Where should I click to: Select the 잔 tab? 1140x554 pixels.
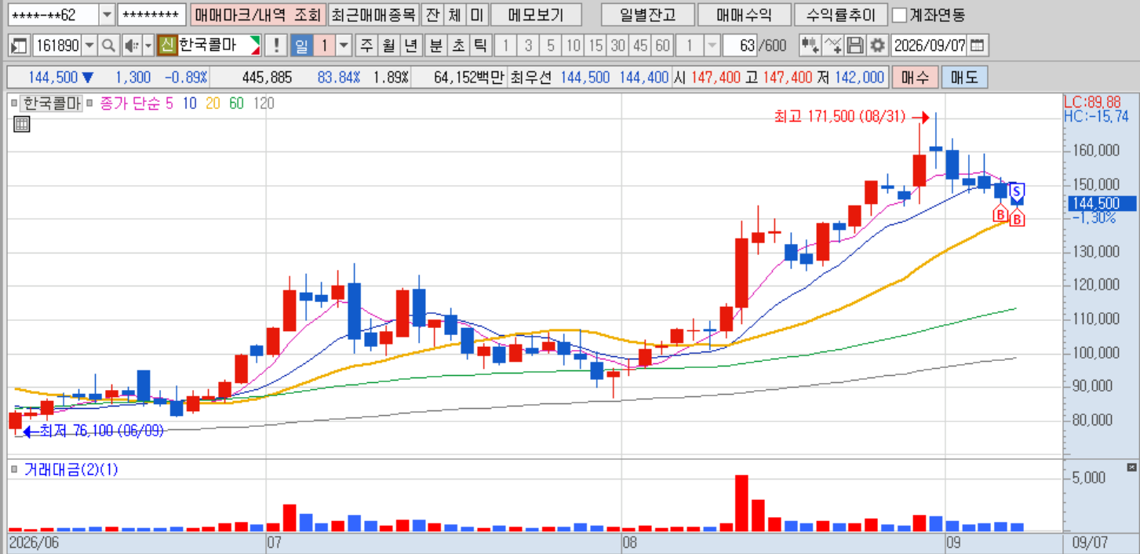tap(432, 15)
